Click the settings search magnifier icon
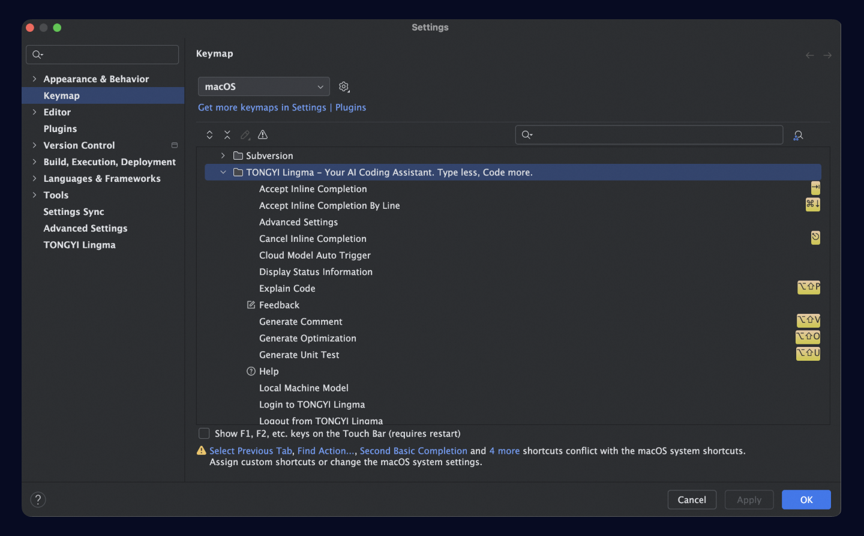This screenshot has width=864, height=536. click(37, 55)
